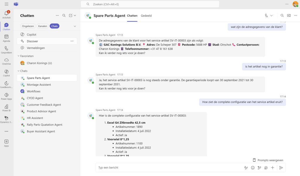Screen dimensions: 300x176
Task: Open Gesprekken calls icon
Action: click(x=6, y=50)
